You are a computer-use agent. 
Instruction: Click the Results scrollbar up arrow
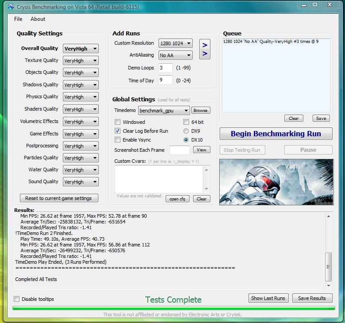(x=329, y=216)
